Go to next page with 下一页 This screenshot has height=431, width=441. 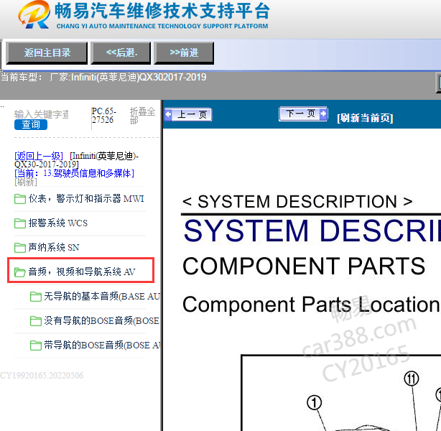303,114
